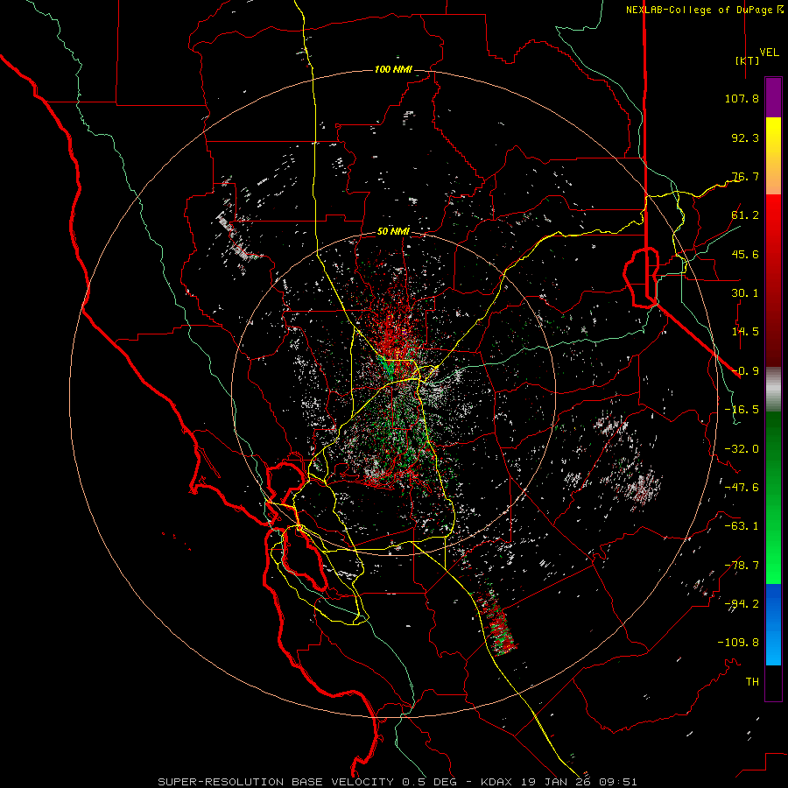Click the 100 NMI range ring label

(393, 69)
